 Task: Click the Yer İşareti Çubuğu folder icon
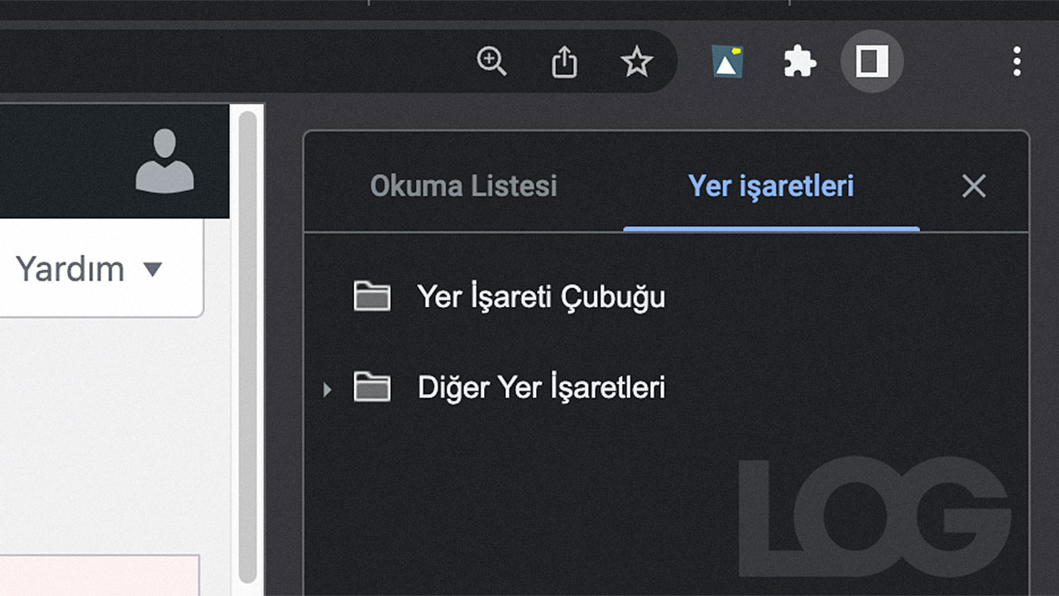[x=371, y=296]
